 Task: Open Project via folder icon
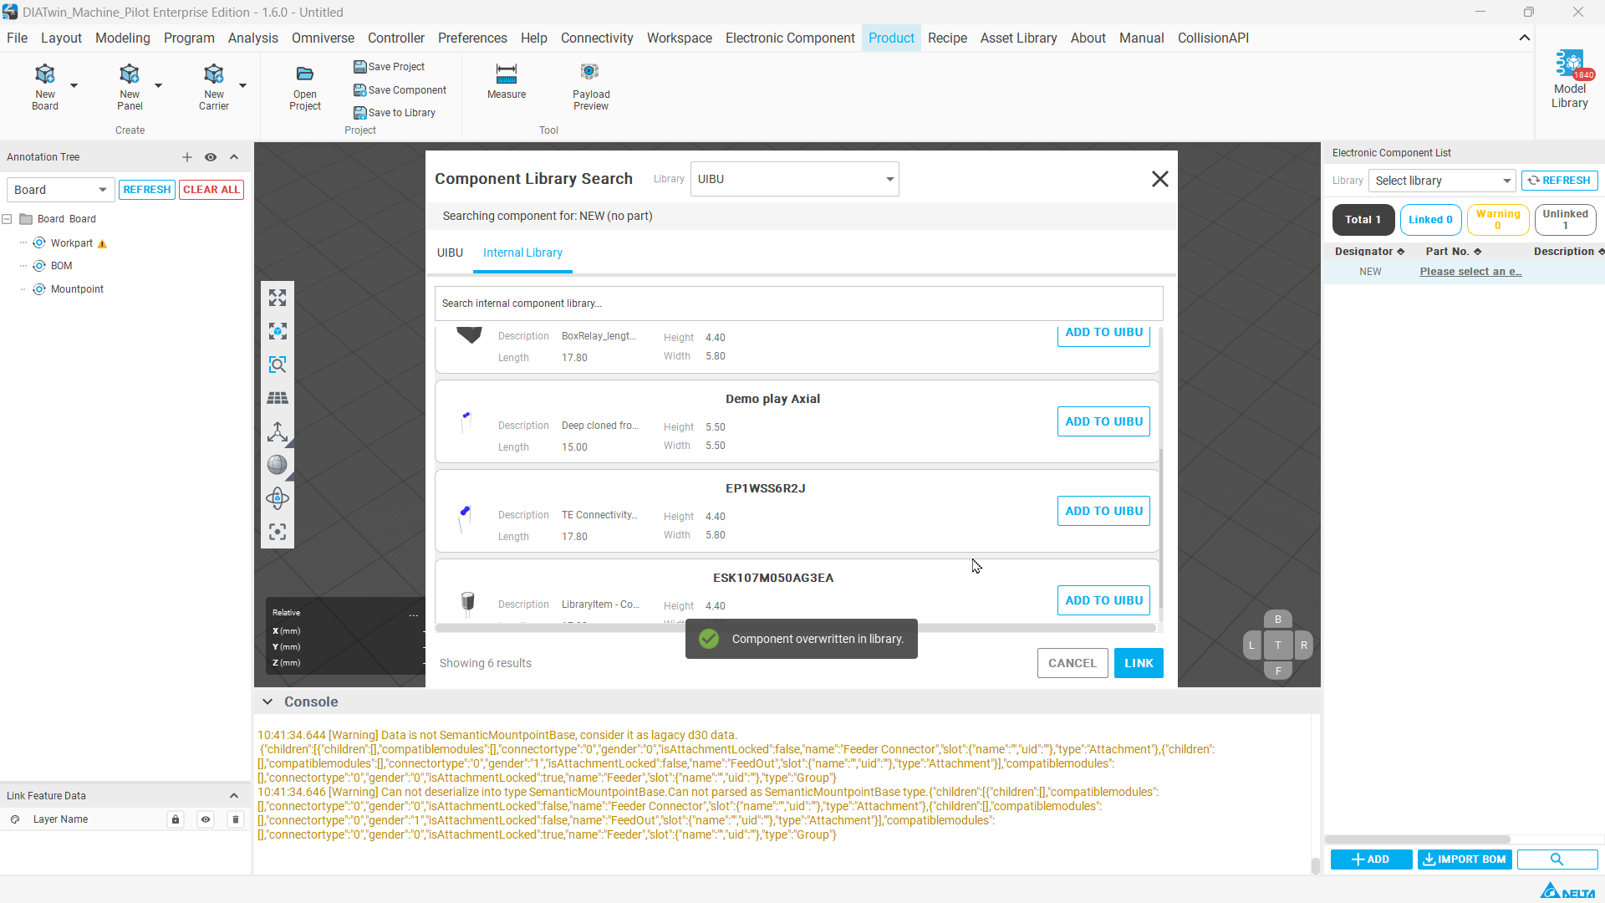point(305,74)
